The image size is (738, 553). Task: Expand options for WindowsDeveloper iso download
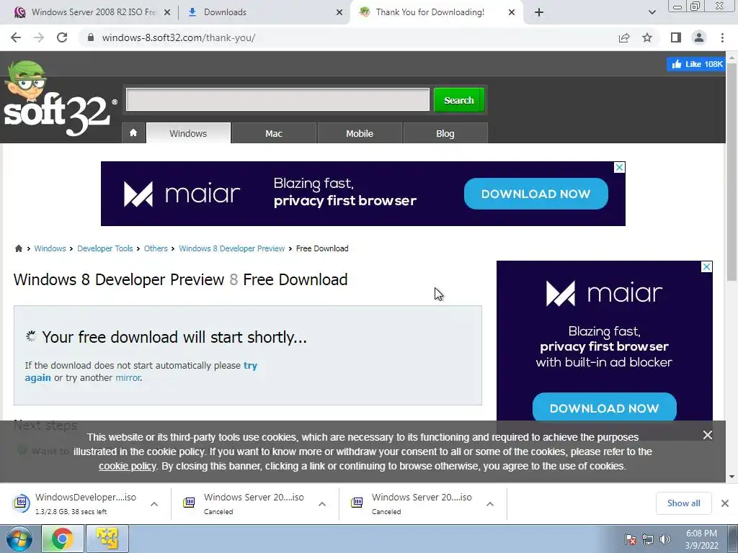coord(154,503)
